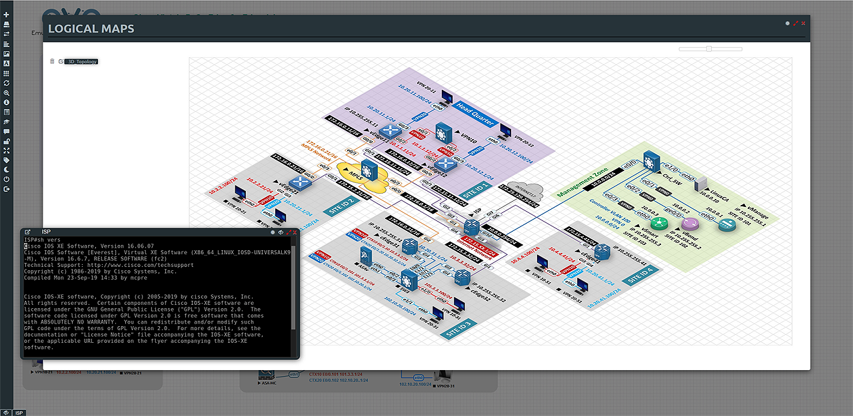Open ISP console in external window icon
This screenshot has width=853, height=416.
[27, 232]
